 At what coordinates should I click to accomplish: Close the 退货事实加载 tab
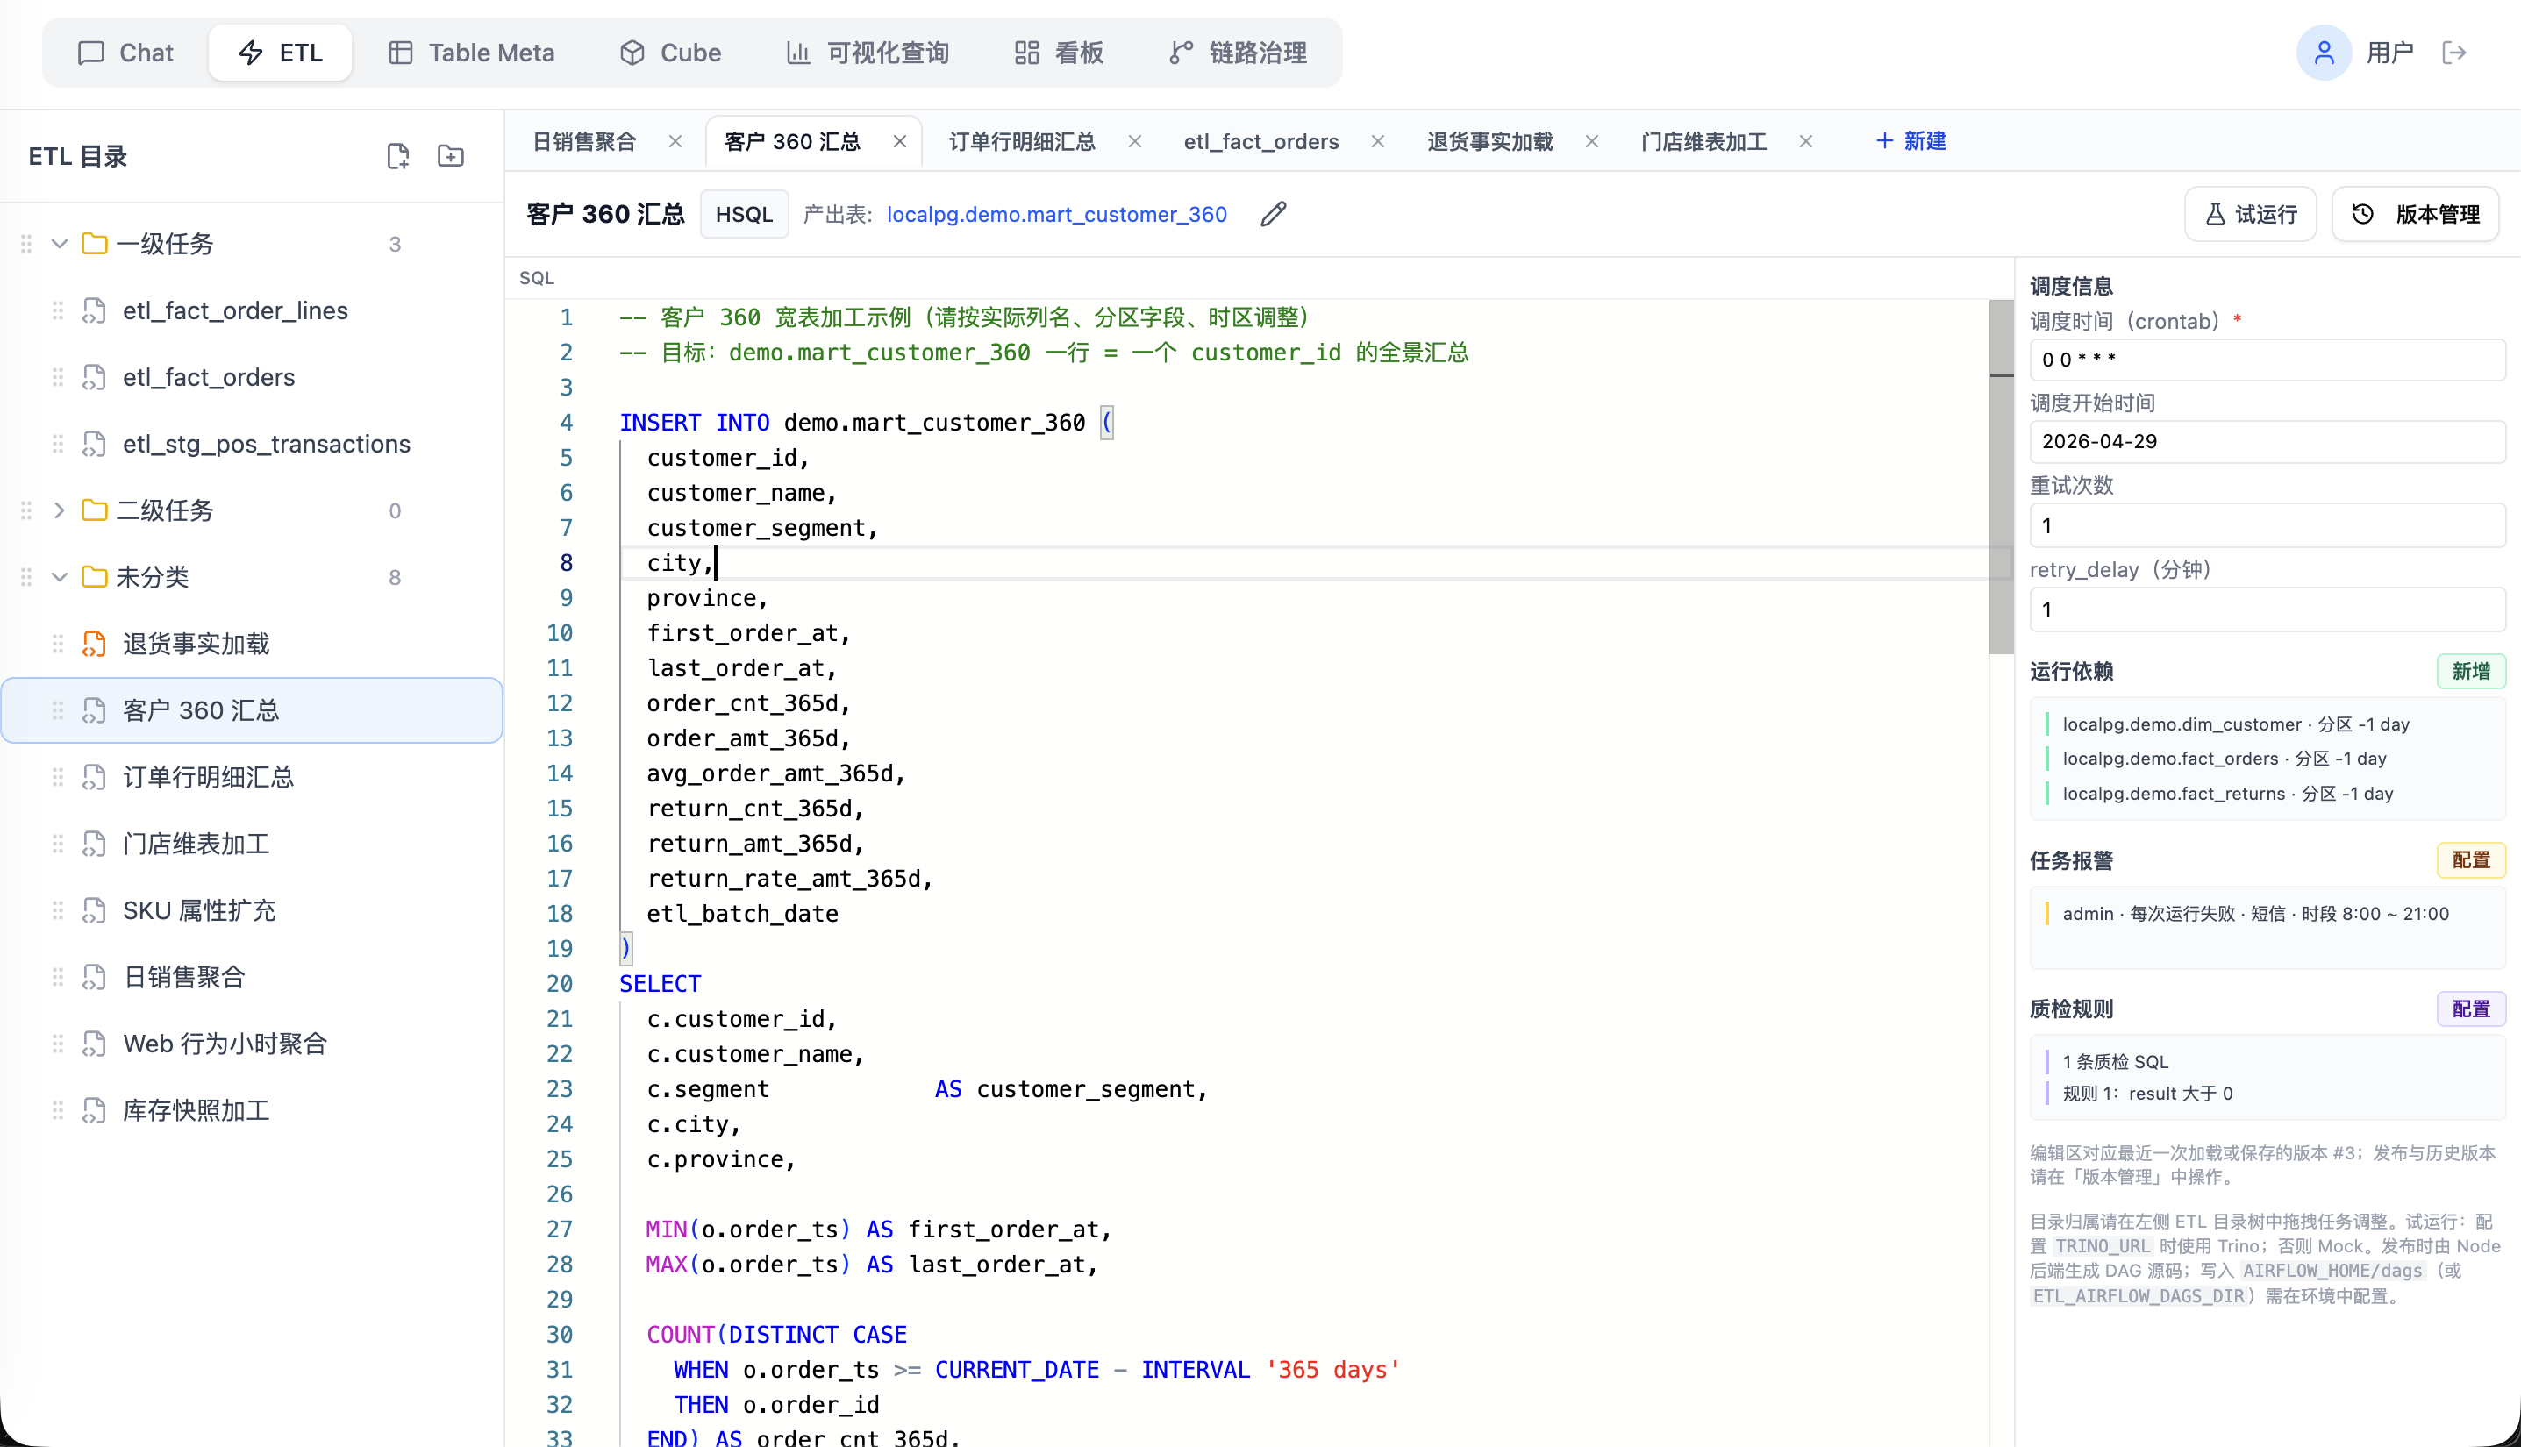point(1591,141)
